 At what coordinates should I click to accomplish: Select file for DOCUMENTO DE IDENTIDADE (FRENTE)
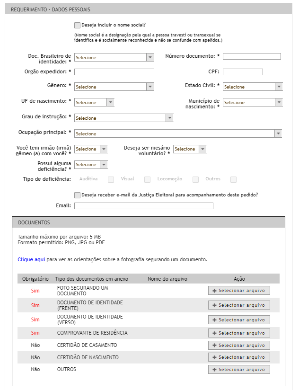click(x=239, y=305)
